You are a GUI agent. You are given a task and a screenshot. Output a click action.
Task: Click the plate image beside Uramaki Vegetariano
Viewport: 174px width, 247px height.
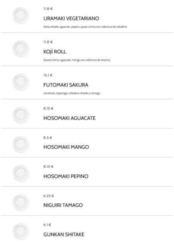tap(21, 16)
